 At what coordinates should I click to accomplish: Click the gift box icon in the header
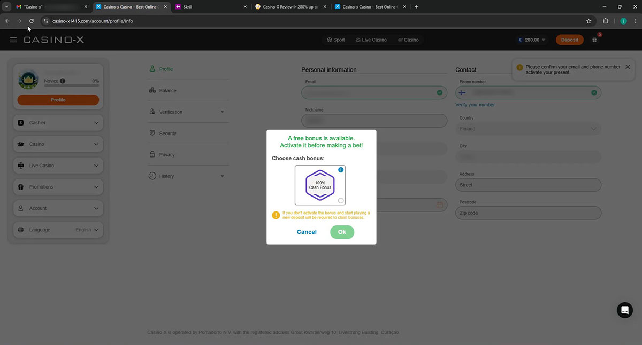coord(594,40)
